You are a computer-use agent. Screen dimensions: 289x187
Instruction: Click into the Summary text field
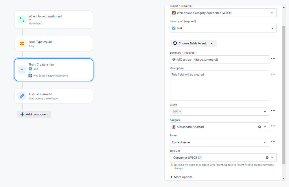click(219, 59)
